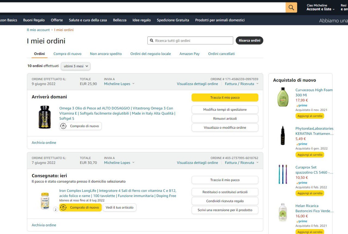Expand Fattura / Ricevuta for 7 giugno order
Screen dimensions: 348x234
[241, 163]
